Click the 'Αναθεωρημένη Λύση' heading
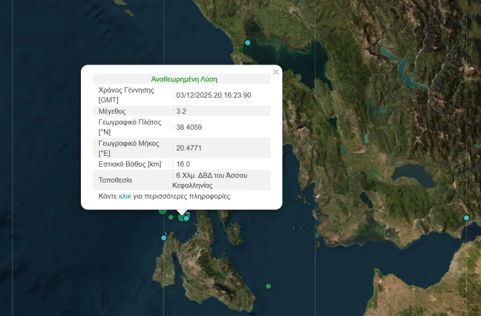Image resolution: width=481 pixels, height=316 pixels. click(184, 79)
